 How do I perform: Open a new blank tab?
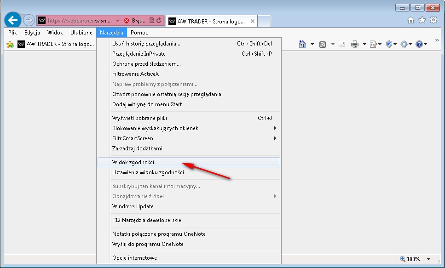point(264,21)
